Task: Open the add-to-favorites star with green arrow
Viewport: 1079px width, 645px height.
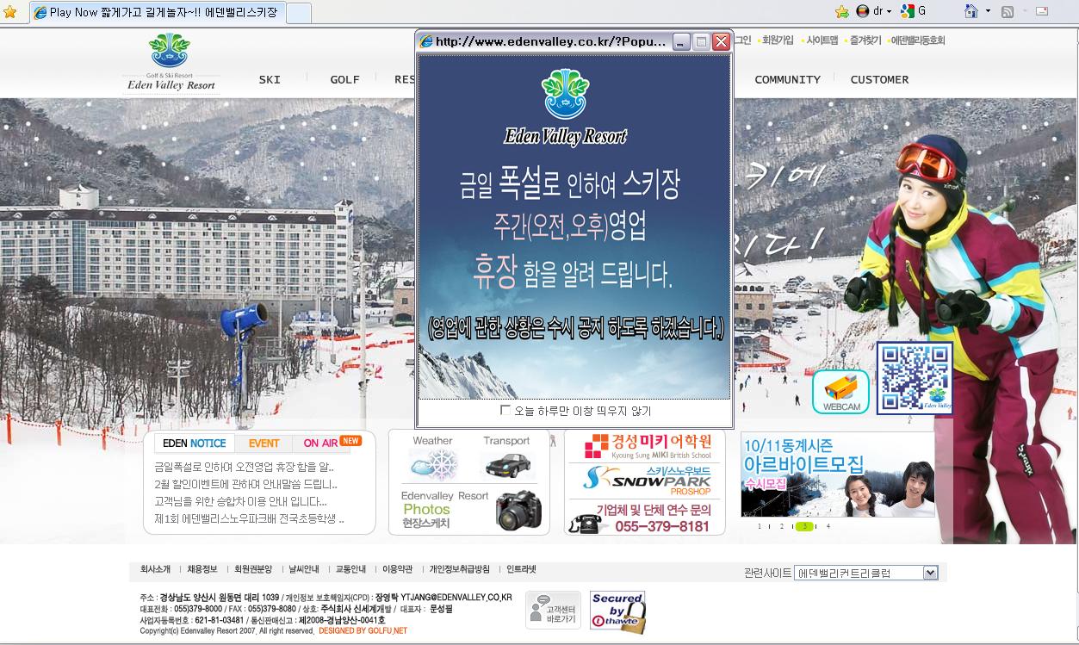Action: pos(842,11)
